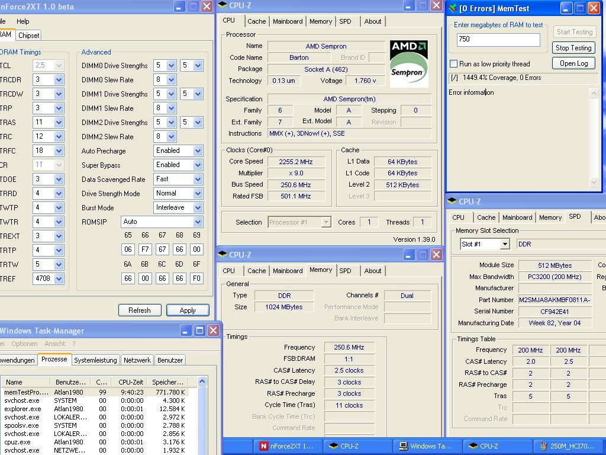Open Memory tab in the SPD CPU-Z window
This screenshot has width=606, height=455.
(550, 217)
